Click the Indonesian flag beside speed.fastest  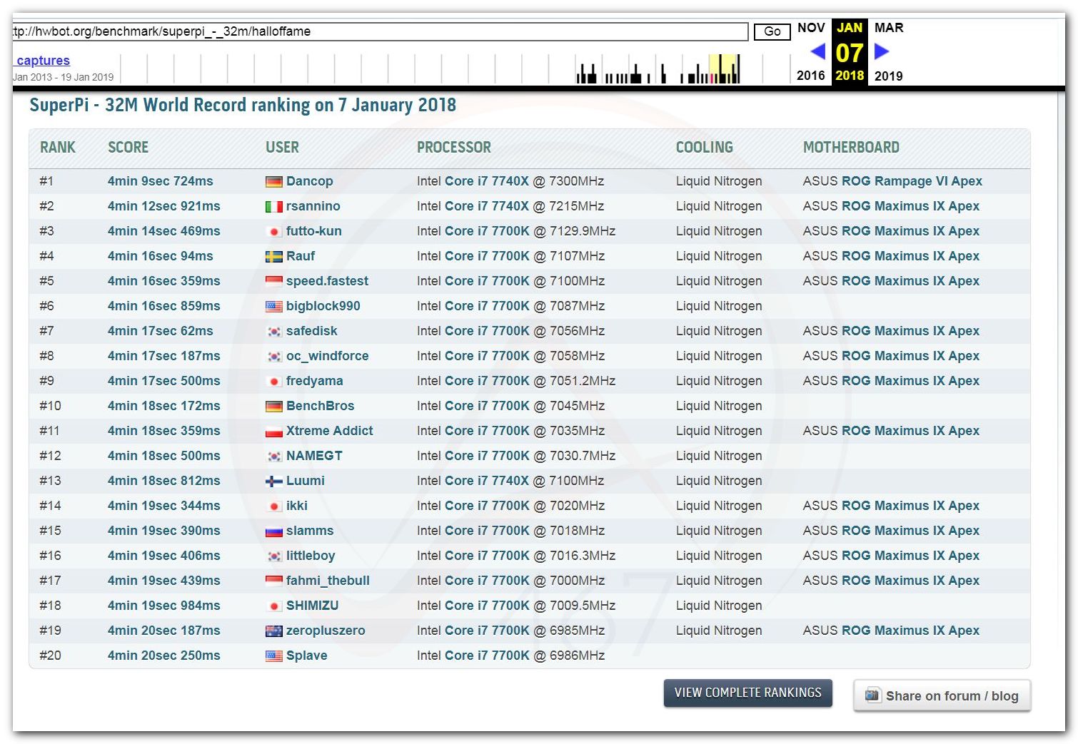pos(273,282)
